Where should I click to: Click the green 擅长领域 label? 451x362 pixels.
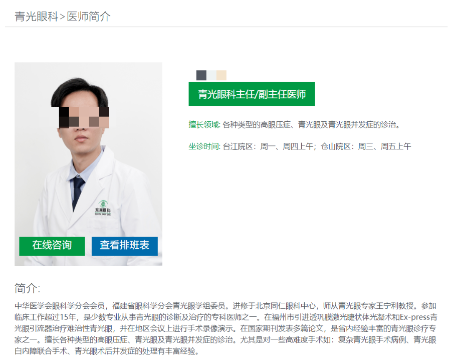pos(204,125)
